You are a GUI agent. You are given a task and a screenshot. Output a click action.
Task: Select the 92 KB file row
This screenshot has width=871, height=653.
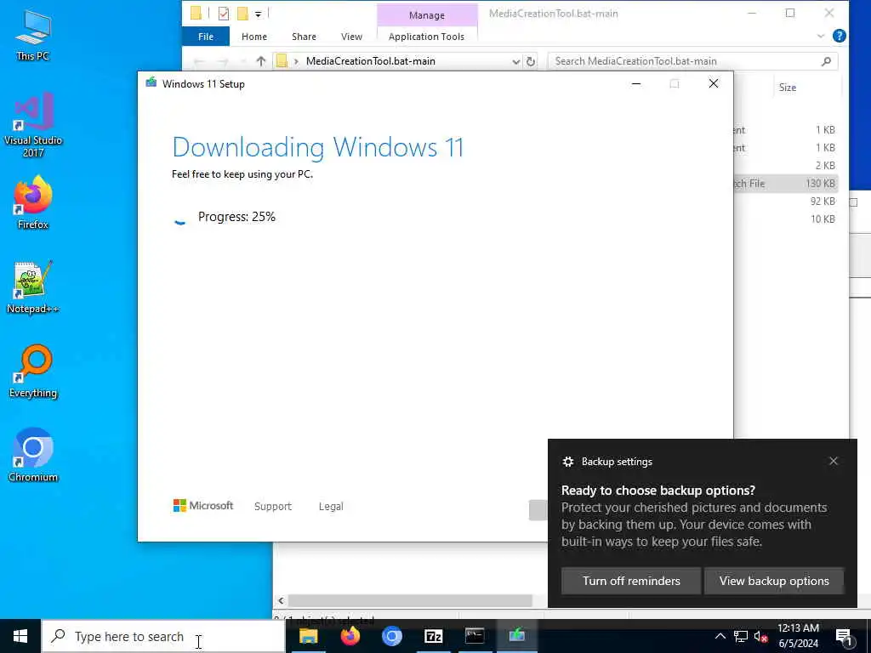point(785,201)
